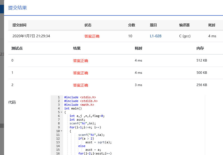Viewport: 223px width, 155px height.
Task: Click the 提交时间 column header
Action: [19, 25]
